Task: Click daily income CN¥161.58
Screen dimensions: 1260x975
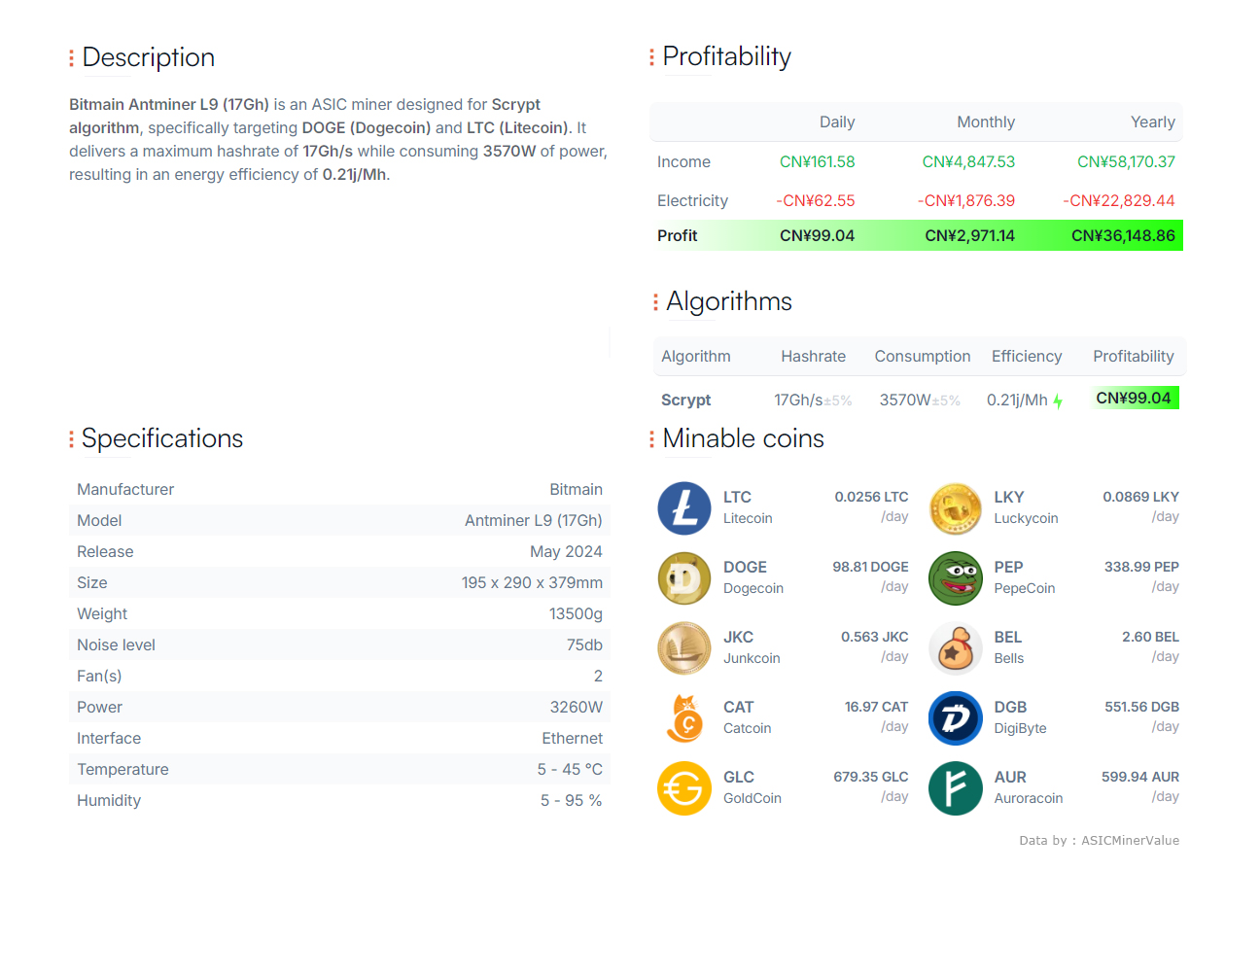Action: (x=817, y=161)
